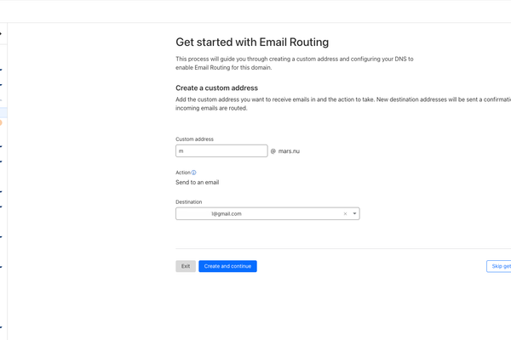The image size is (511, 340).
Task: Click the info icon next to Action
Action: (194, 173)
